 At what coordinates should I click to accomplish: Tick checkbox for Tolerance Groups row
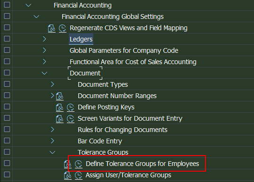pyautogui.click(x=7, y=152)
